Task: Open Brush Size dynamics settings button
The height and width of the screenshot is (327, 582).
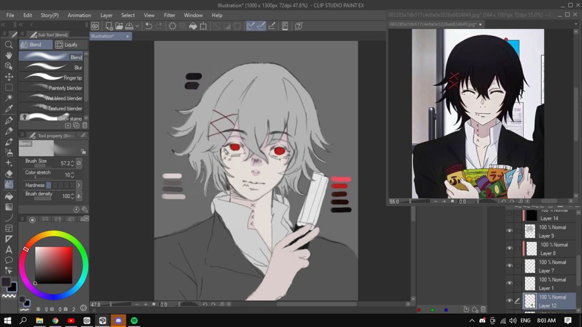Action: click(x=78, y=163)
